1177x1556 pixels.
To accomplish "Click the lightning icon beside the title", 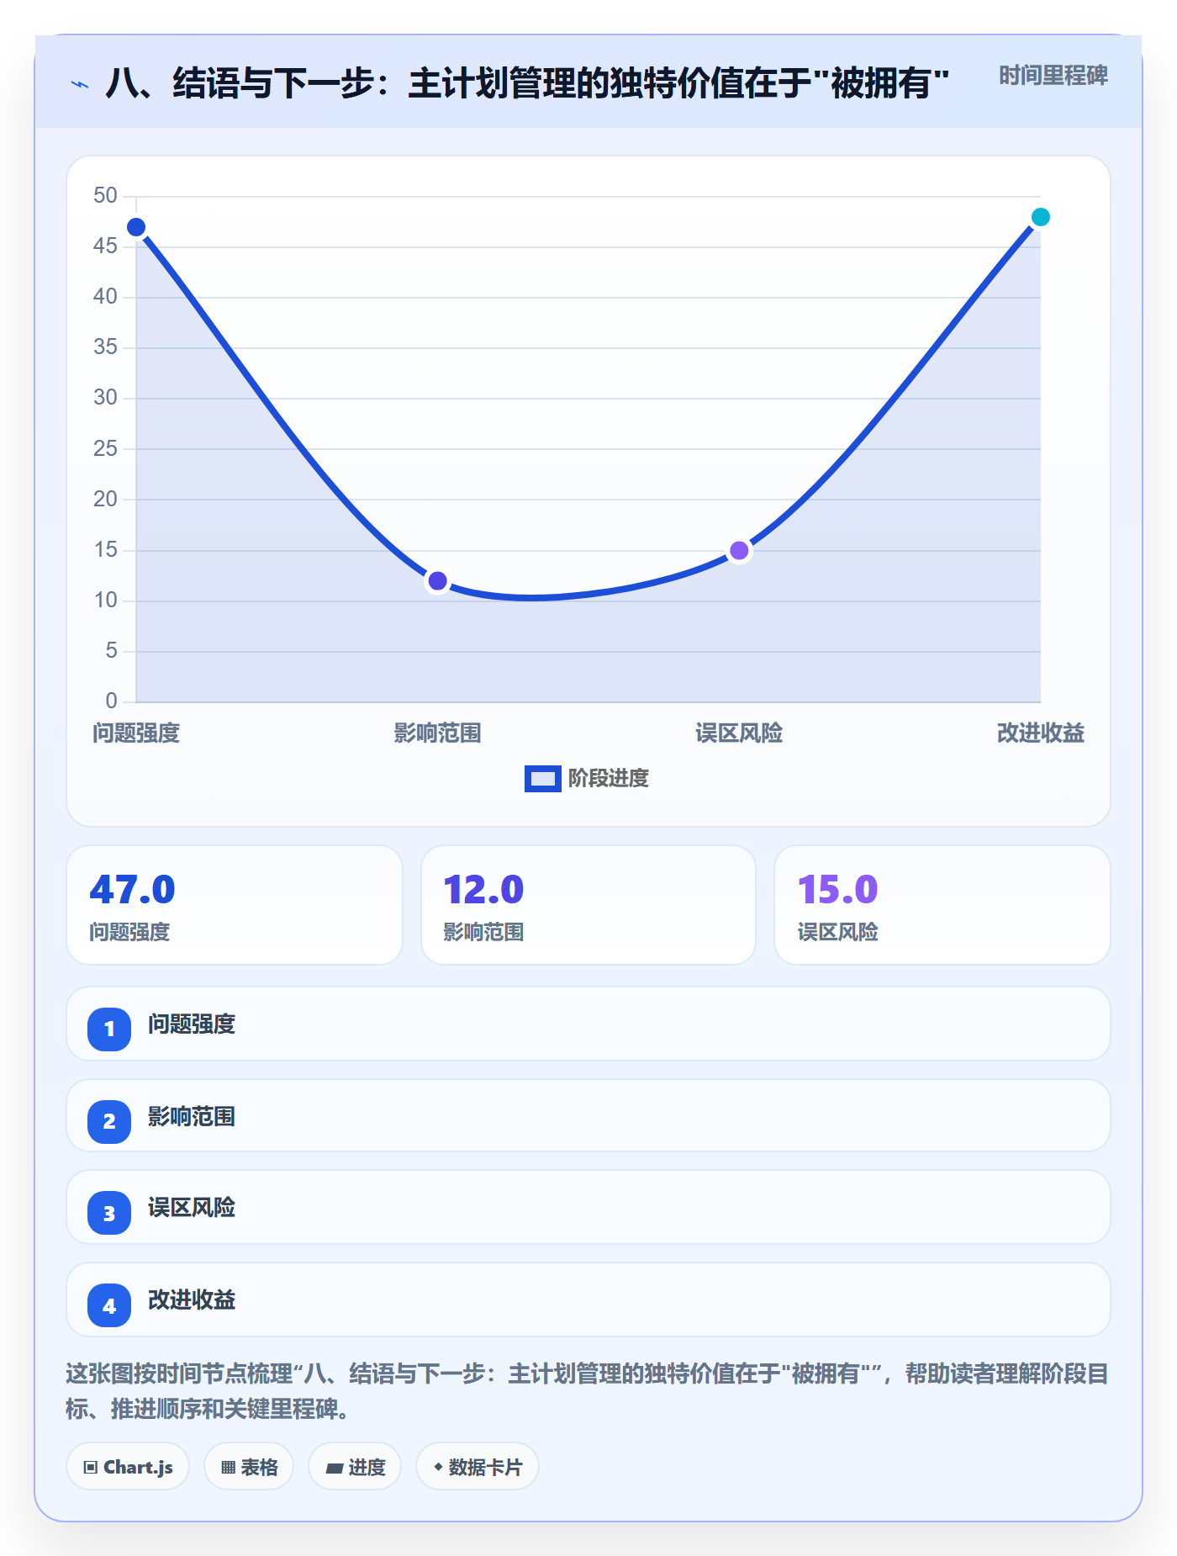I will pos(80,84).
